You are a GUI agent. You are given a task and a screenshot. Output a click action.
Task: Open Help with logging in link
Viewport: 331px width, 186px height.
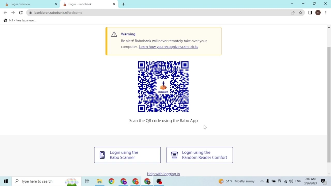click(163, 174)
